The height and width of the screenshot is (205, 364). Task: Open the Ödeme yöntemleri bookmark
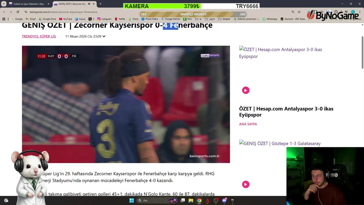246,19
